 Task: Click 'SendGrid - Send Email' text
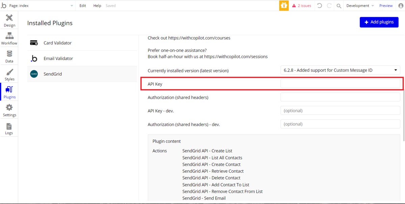pos(204,198)
